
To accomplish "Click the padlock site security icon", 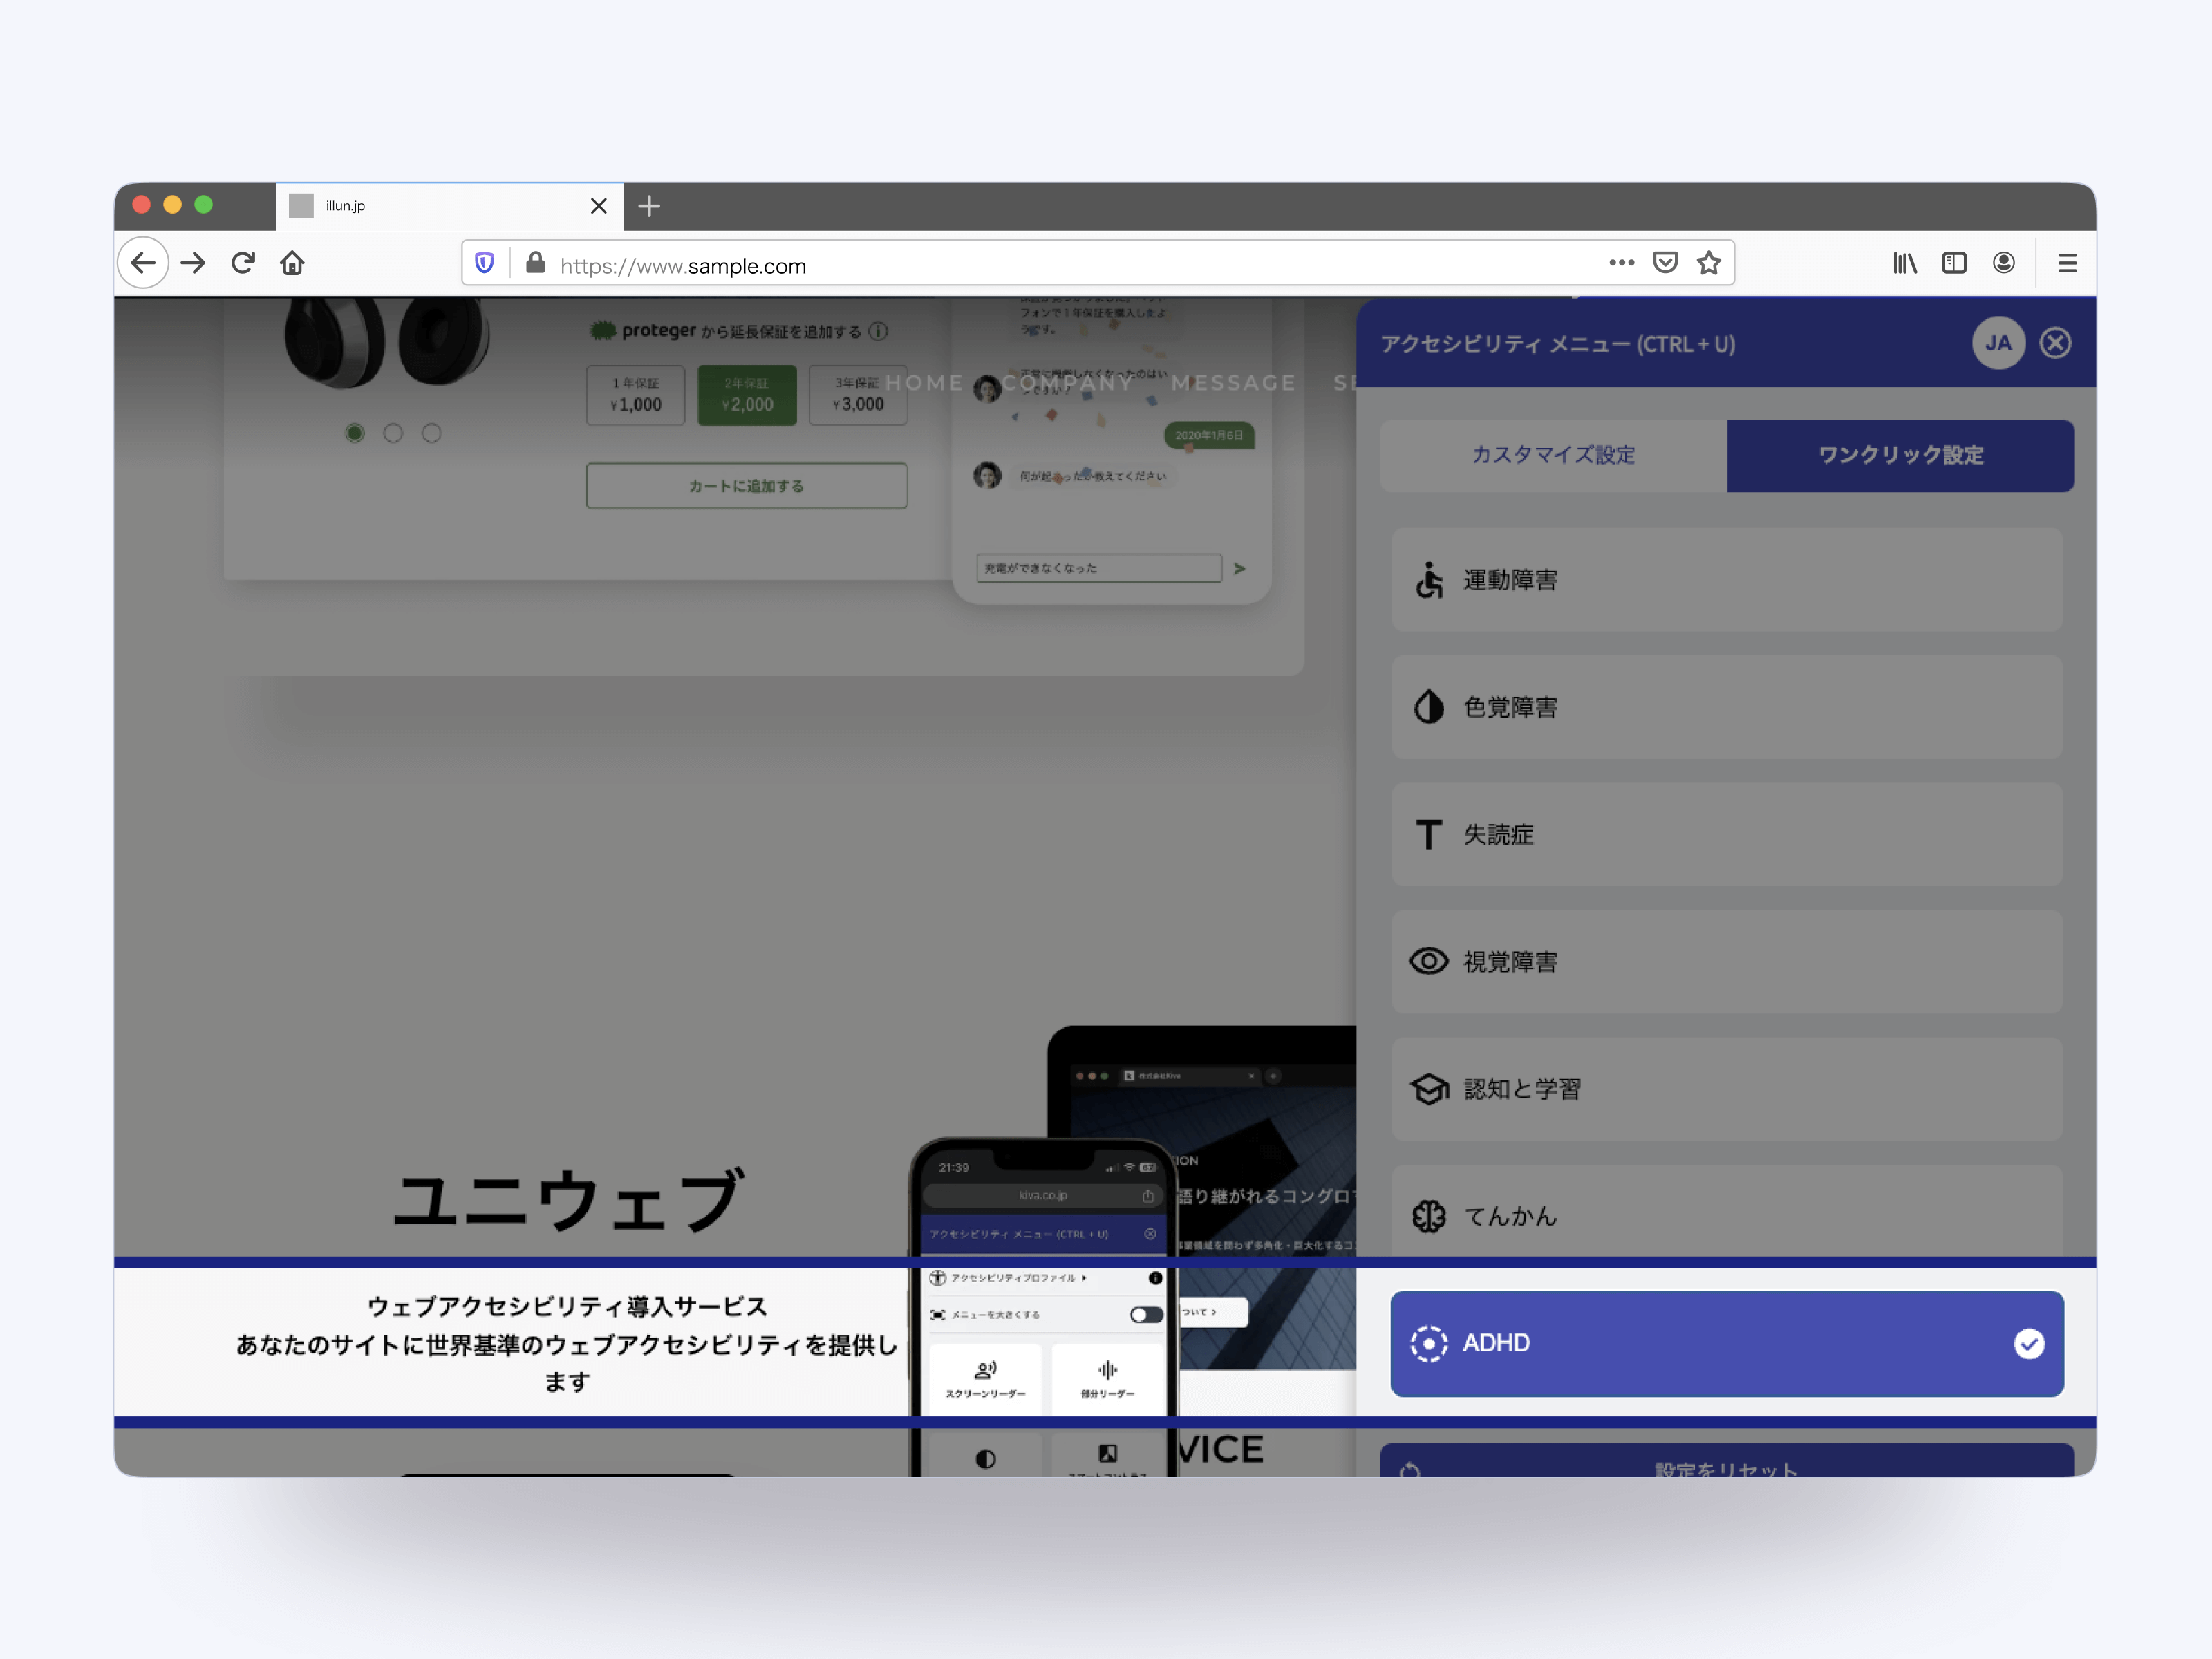I will tap(536, 263).
